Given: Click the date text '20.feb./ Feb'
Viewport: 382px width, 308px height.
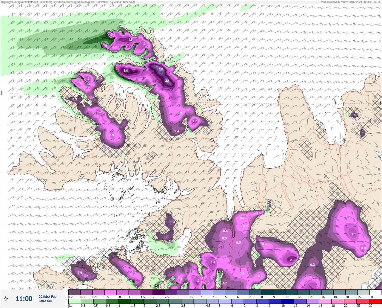Looking at the screenshot, I should point(47,297).
